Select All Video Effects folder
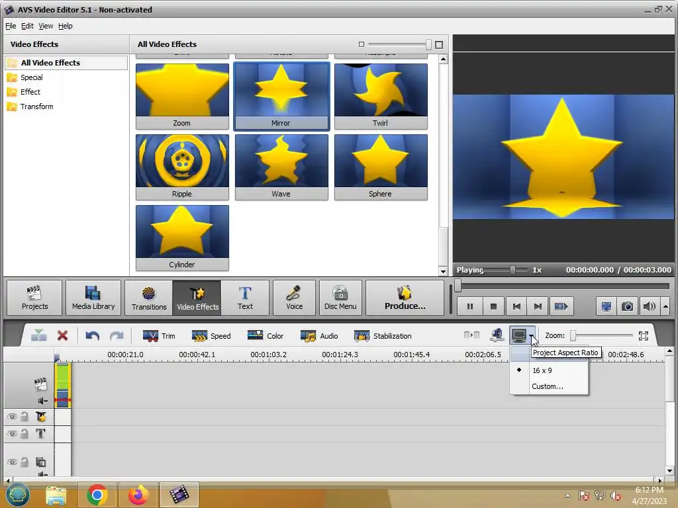 pos(66,63)
